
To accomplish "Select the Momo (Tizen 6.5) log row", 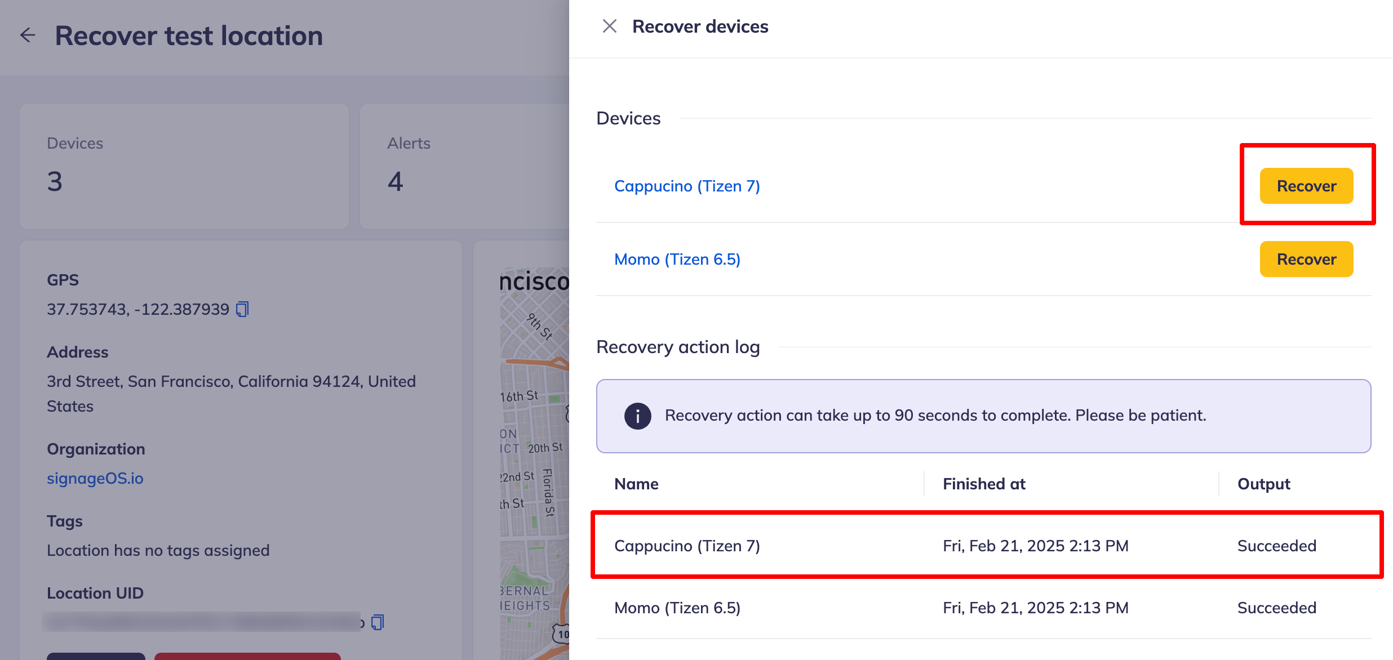I will pos(986,608).
